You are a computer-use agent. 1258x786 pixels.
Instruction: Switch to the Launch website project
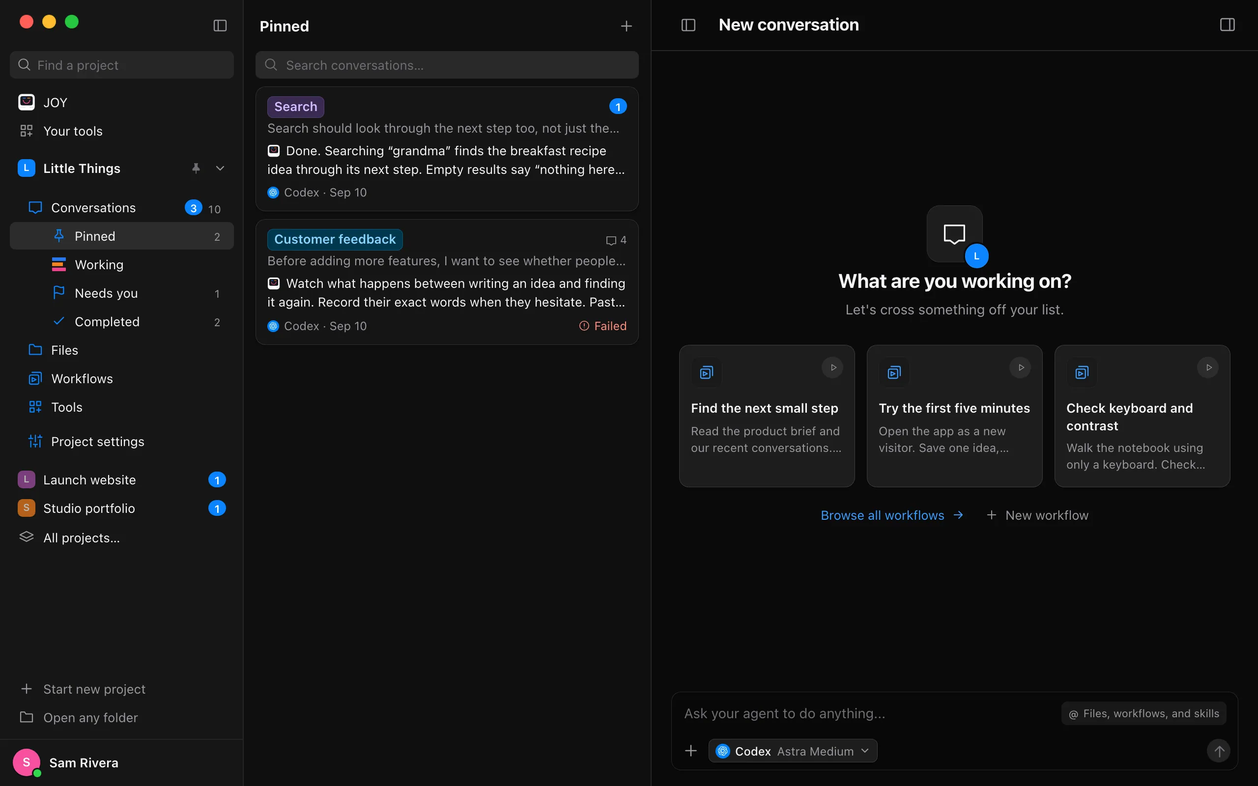click(x=122, y=479)
